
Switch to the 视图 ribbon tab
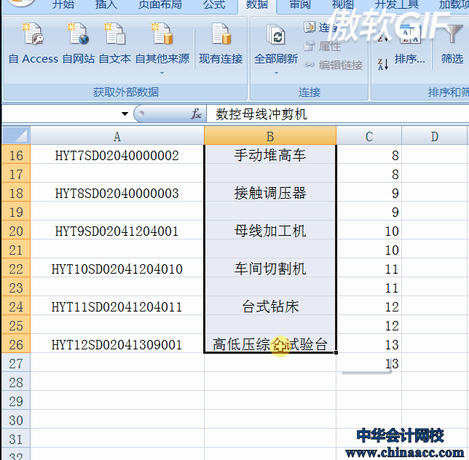pos(343,4)
